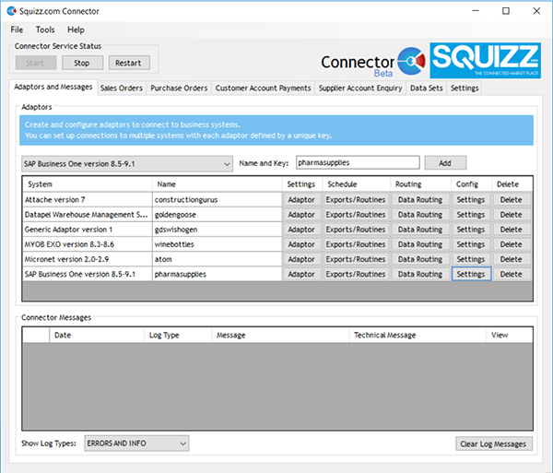
Task: Open Adaptor settings for constructiongurus
Action: pyautogui.click(x=301, y=200)
